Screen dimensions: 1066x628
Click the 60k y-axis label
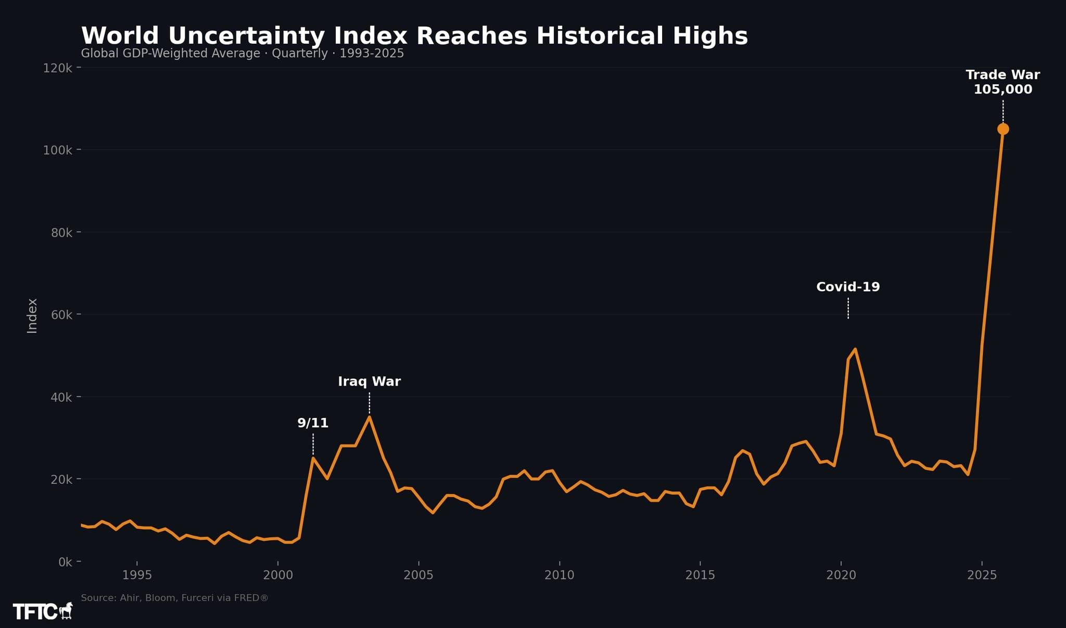click(61, 315)
